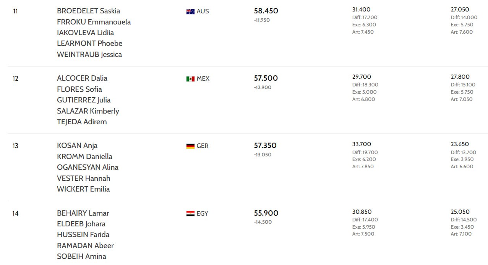Click the Australia flag icon
The height and width of the screenshot is (265, 488).
[x=190, y=11]
